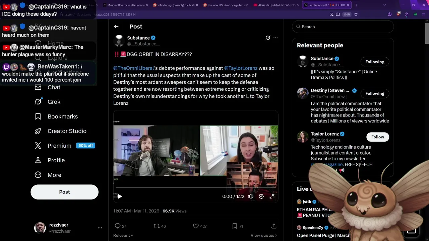
Task: Click the post timestamp 11:07 AM Mar 11, 2026
Action: pos(137,211)
